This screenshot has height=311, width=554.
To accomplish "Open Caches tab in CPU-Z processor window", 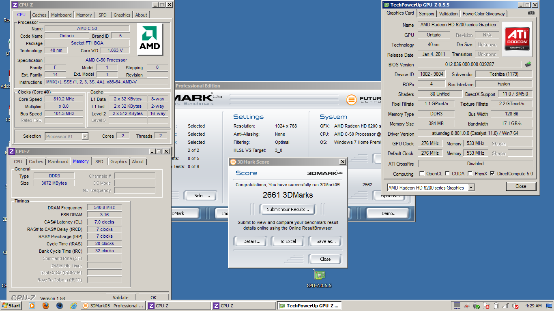I will click(39, 15).
